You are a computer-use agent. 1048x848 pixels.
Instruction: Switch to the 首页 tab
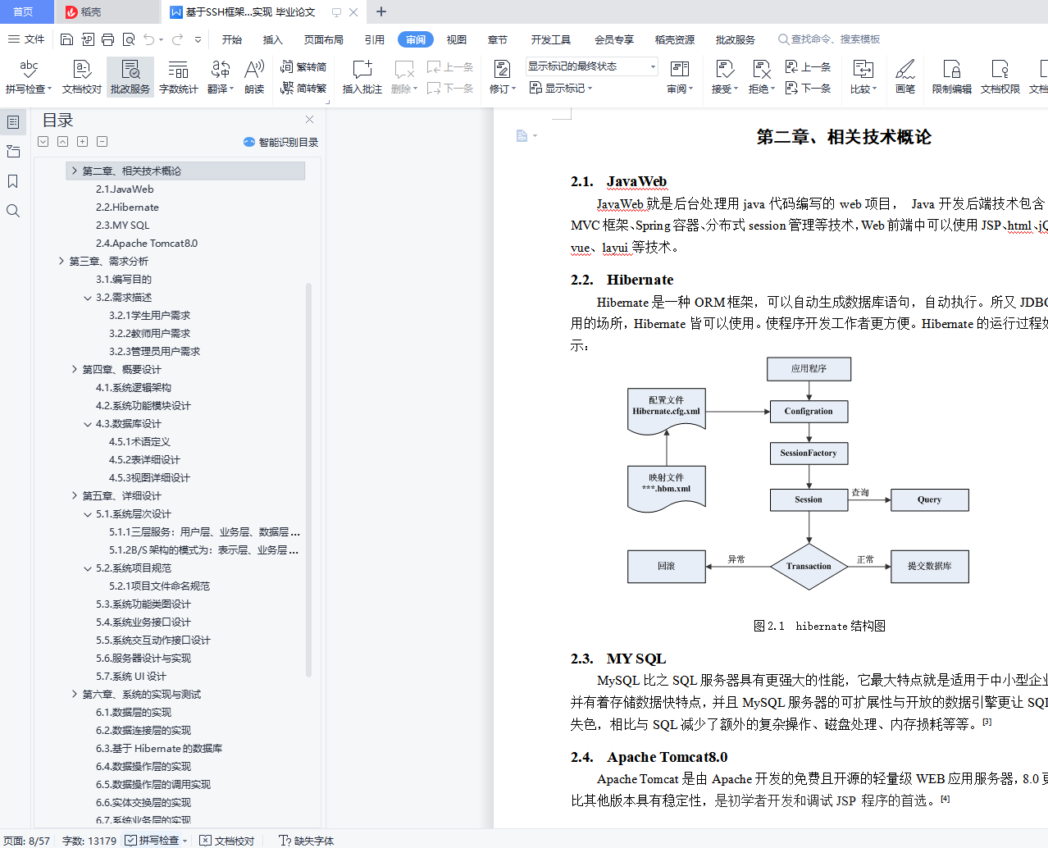pyautogui.click(x=23, y=12)
